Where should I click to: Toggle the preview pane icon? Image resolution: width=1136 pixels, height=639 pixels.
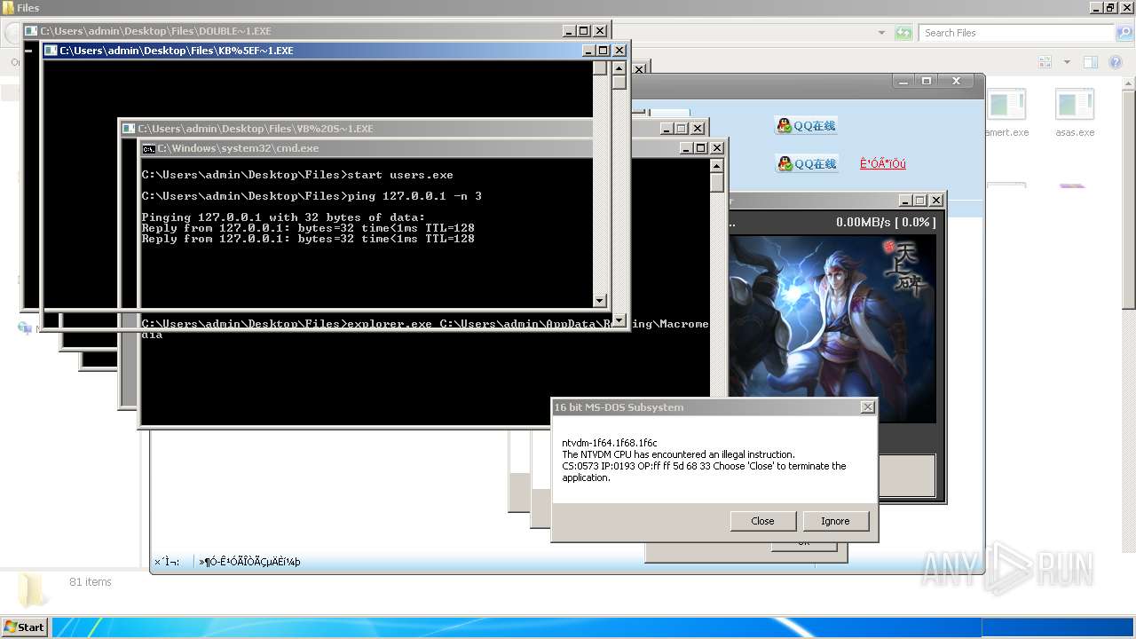coord(1091,62)
